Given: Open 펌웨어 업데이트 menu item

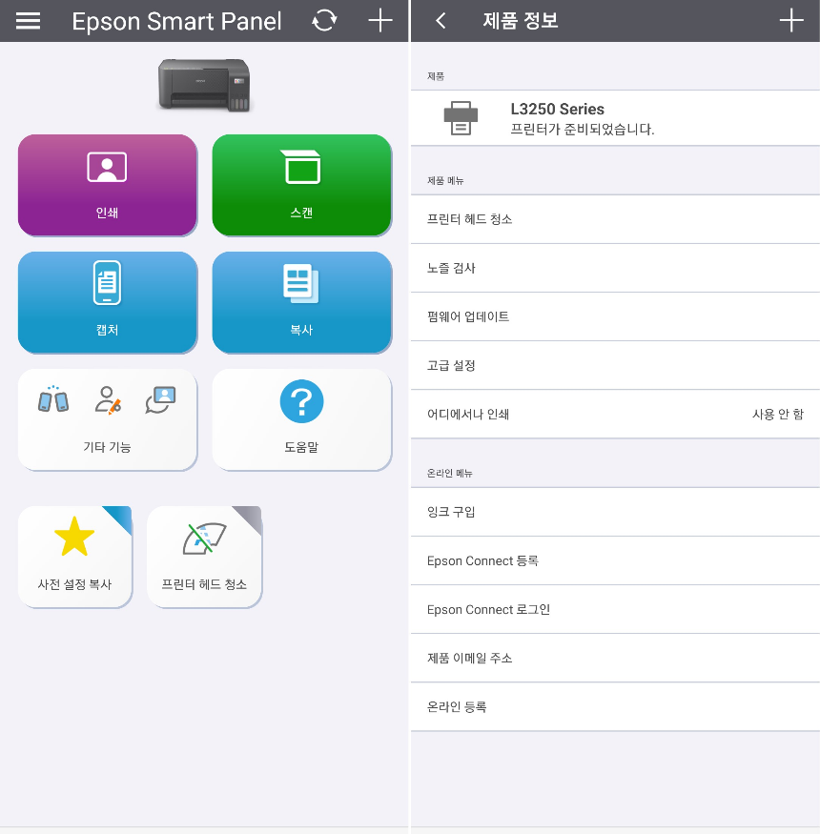Looking at the screenshot, I should click(615, 316).
